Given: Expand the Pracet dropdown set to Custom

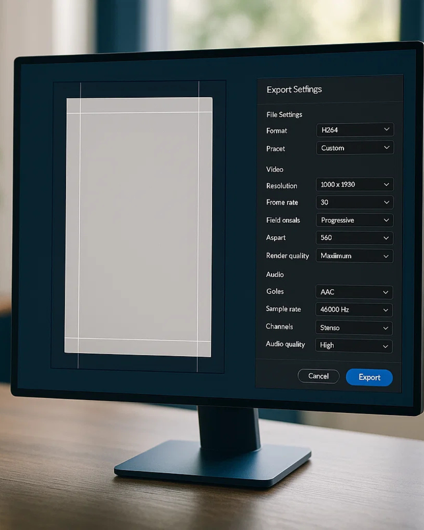Looking at the screenshot, I should point(355,148).
